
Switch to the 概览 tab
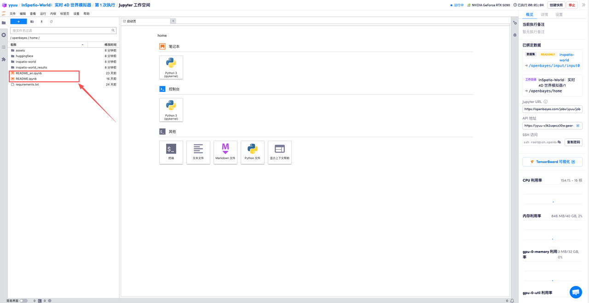pyautogui.click(x=530, y=15)
